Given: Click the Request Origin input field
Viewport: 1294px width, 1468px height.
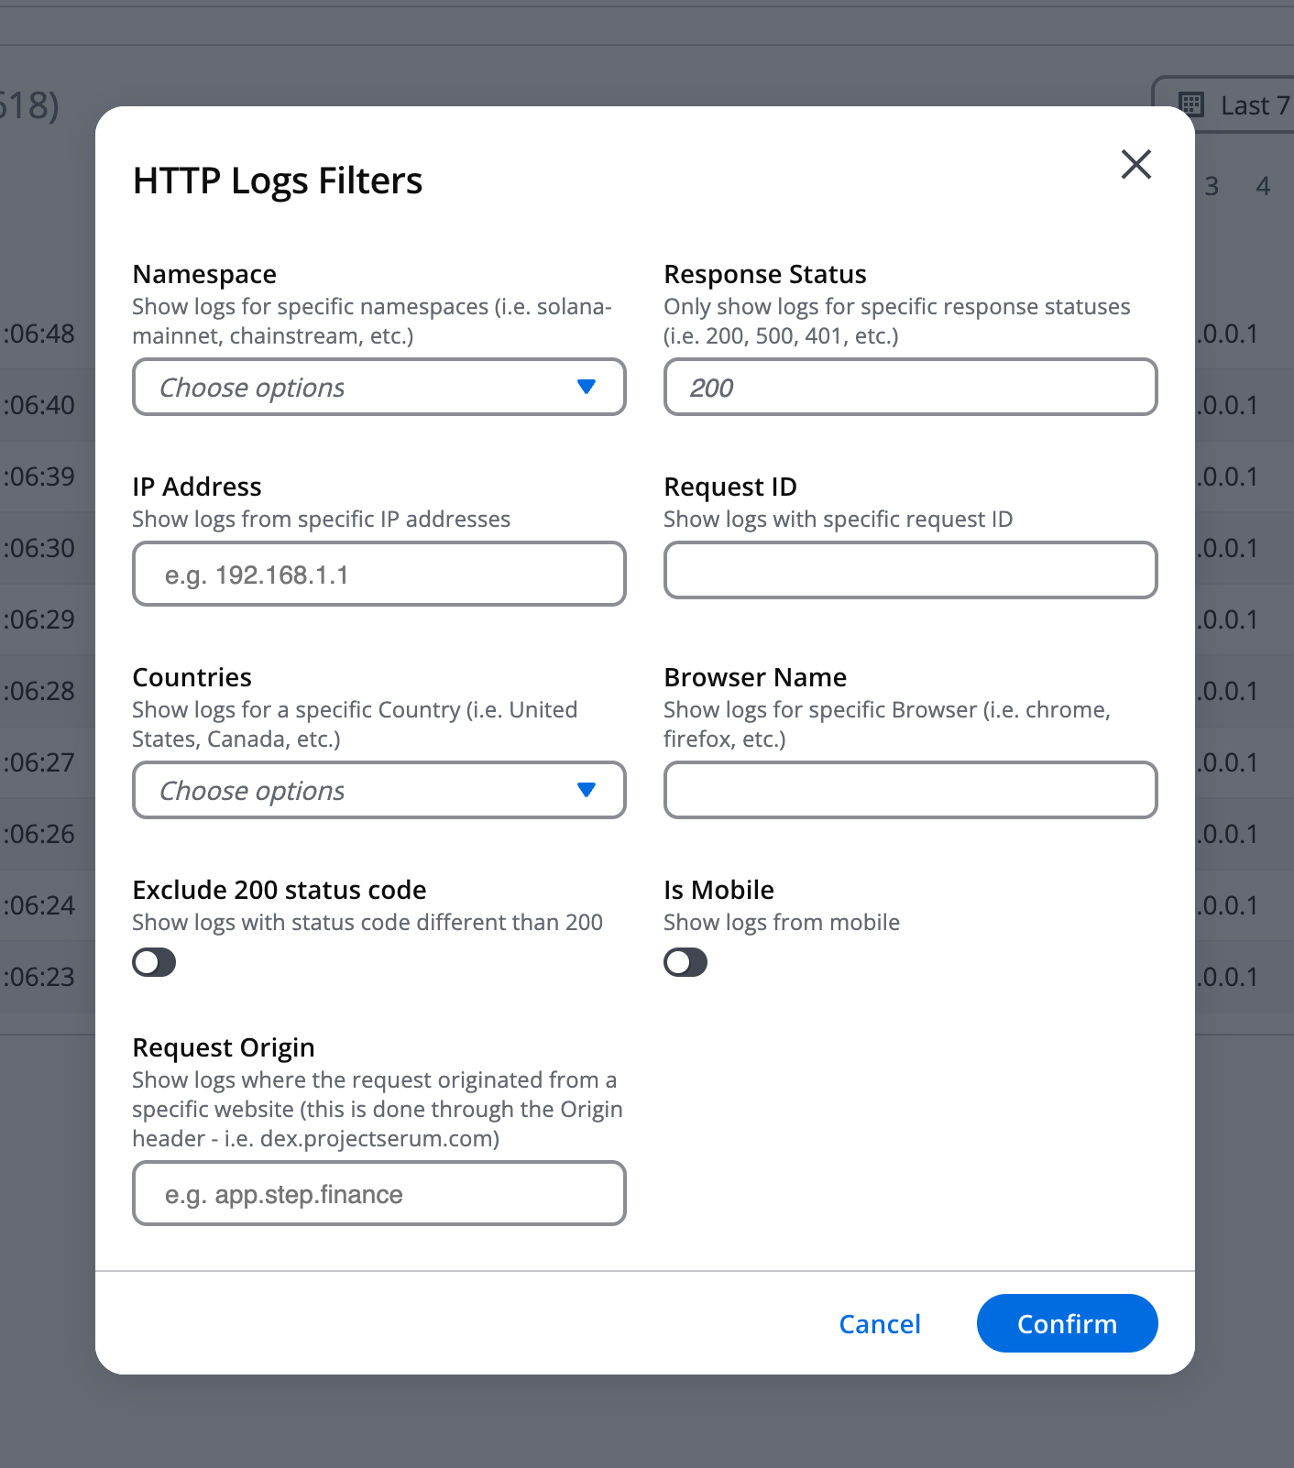Looking at the screenshot, I should pos(378,1193).
